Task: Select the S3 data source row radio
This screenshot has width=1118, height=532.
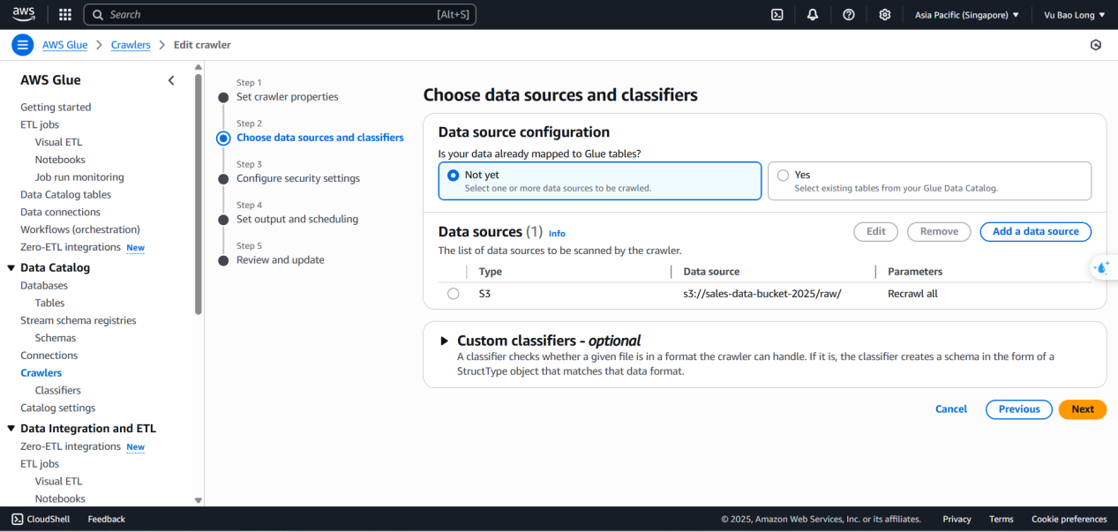Action: pos(454,294)
